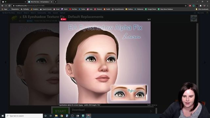Open the Apps bookmark
The height and width of the screenshot is (118, 210).
click(x=4, y=9)
